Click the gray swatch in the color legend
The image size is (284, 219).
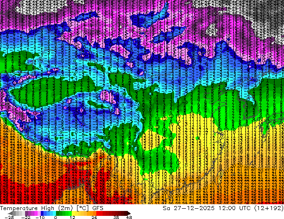tap(14, 213)
